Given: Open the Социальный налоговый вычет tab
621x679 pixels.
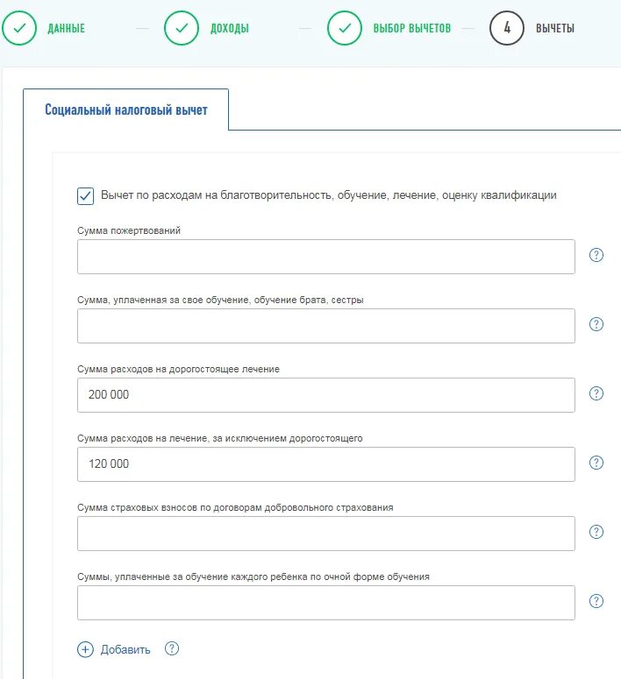Looking at the screenshot, I should coord(126,110).
